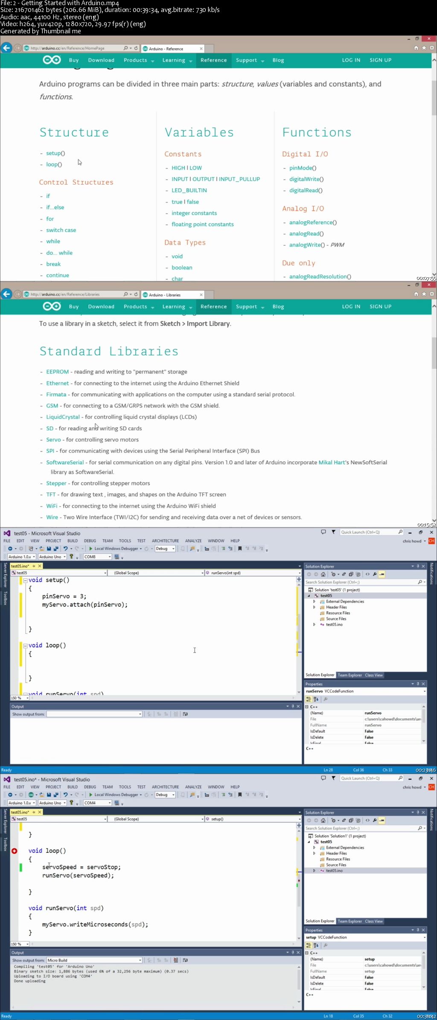Click Save All icon in COM8 Visual Studio toolbar
The height and width of the screenshot is (1020, 437).
(x=56, y=549)
